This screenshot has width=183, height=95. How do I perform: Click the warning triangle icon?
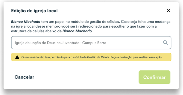17,57
